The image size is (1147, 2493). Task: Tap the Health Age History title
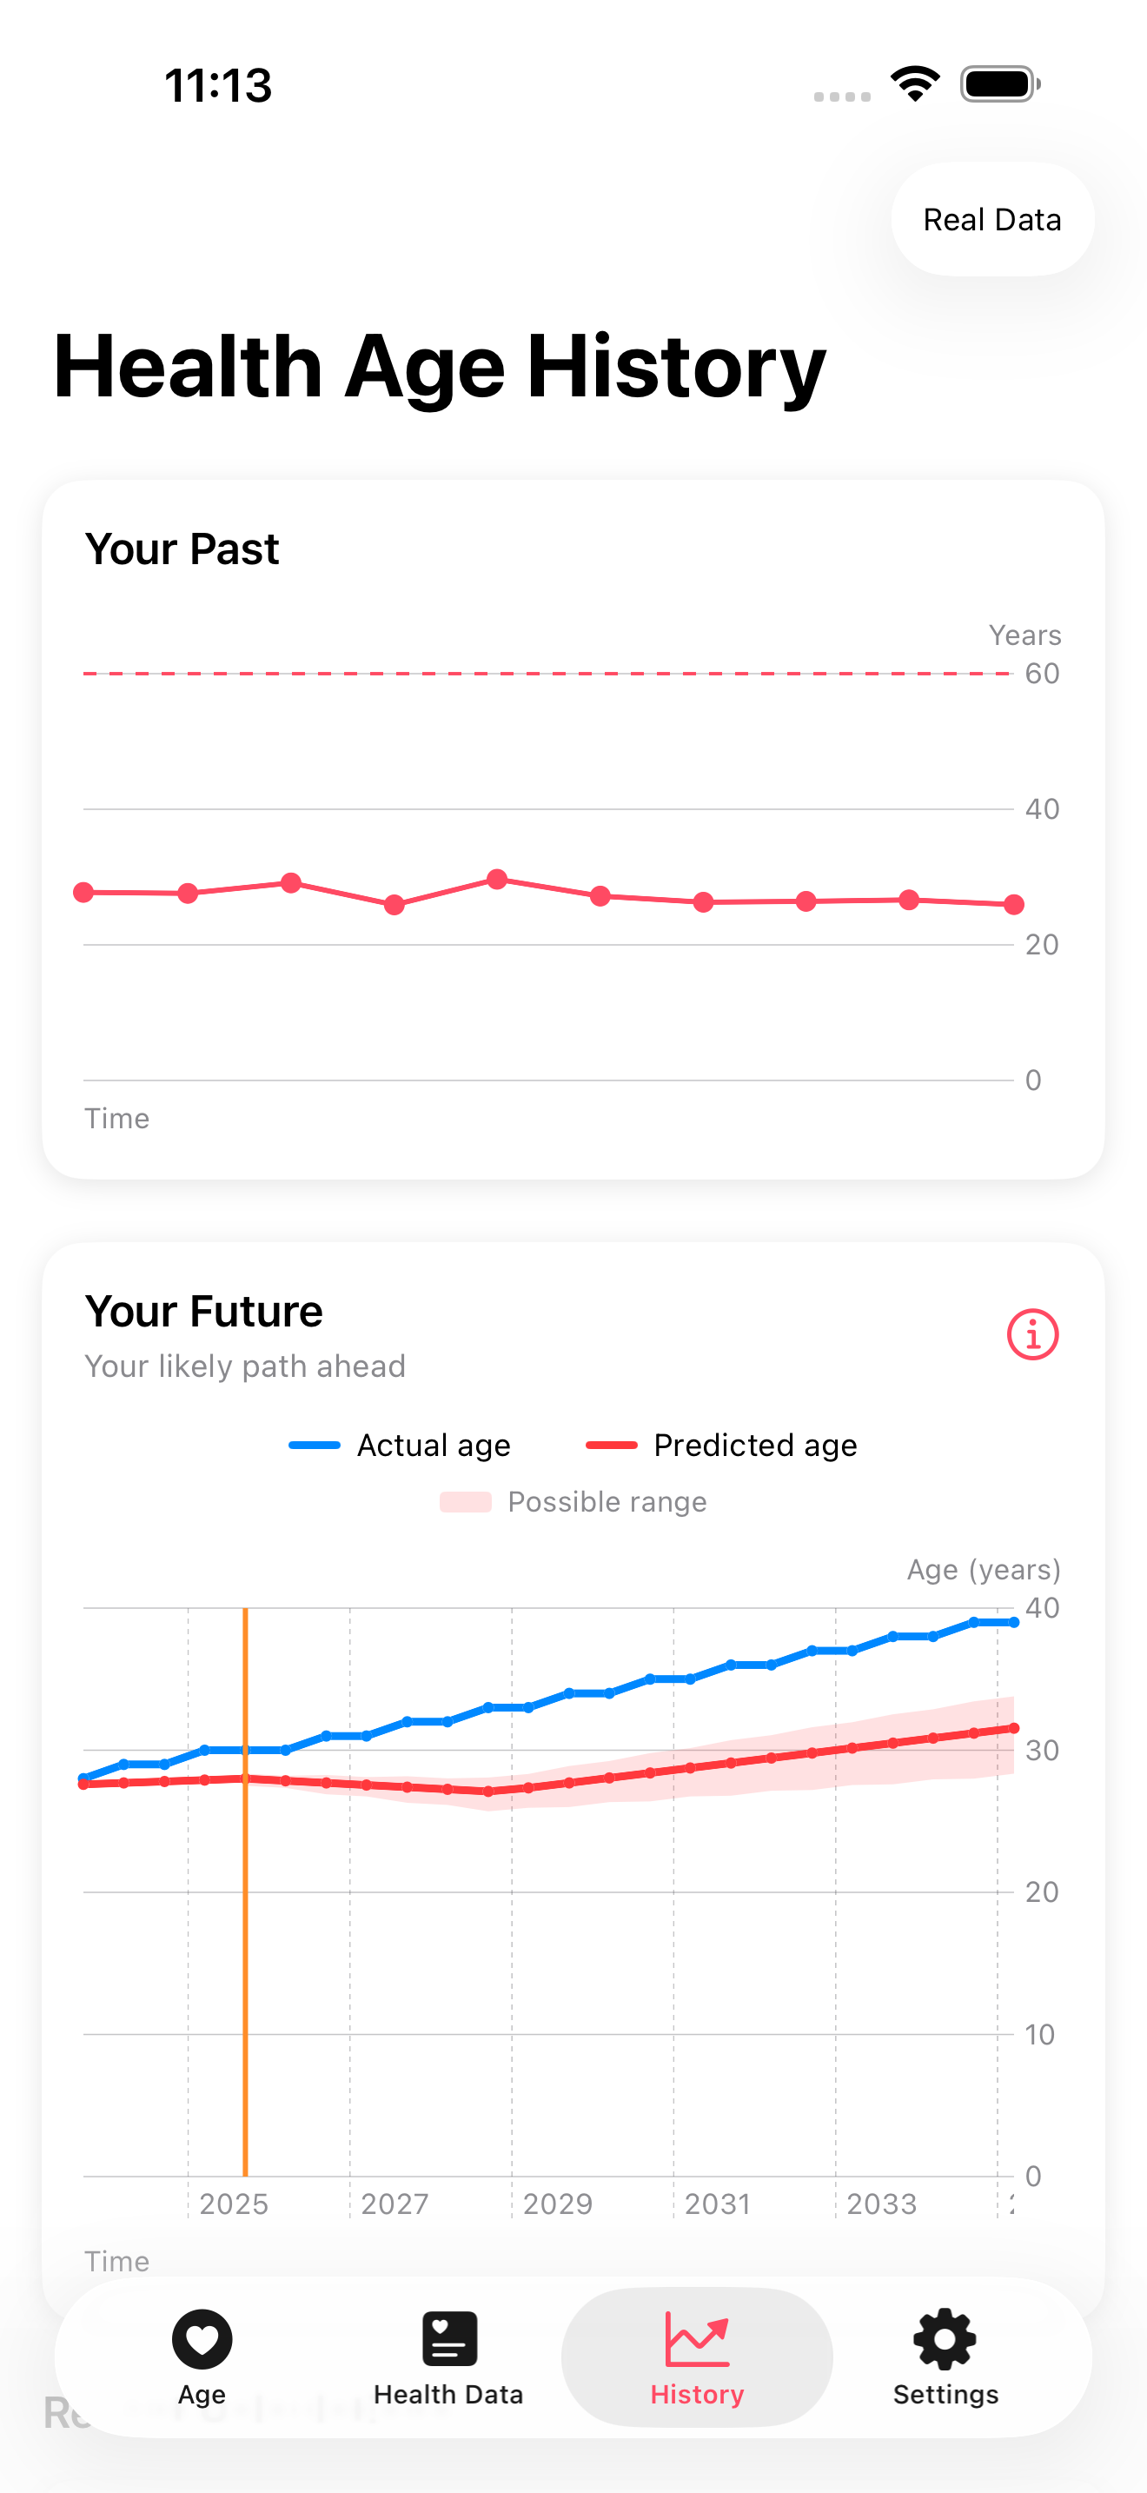[440, 366]
